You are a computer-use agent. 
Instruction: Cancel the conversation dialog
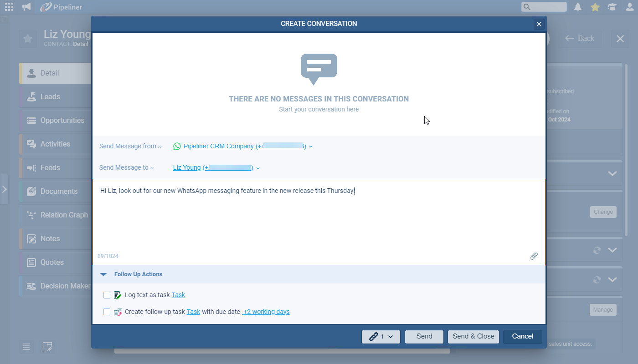coord(522,337)
